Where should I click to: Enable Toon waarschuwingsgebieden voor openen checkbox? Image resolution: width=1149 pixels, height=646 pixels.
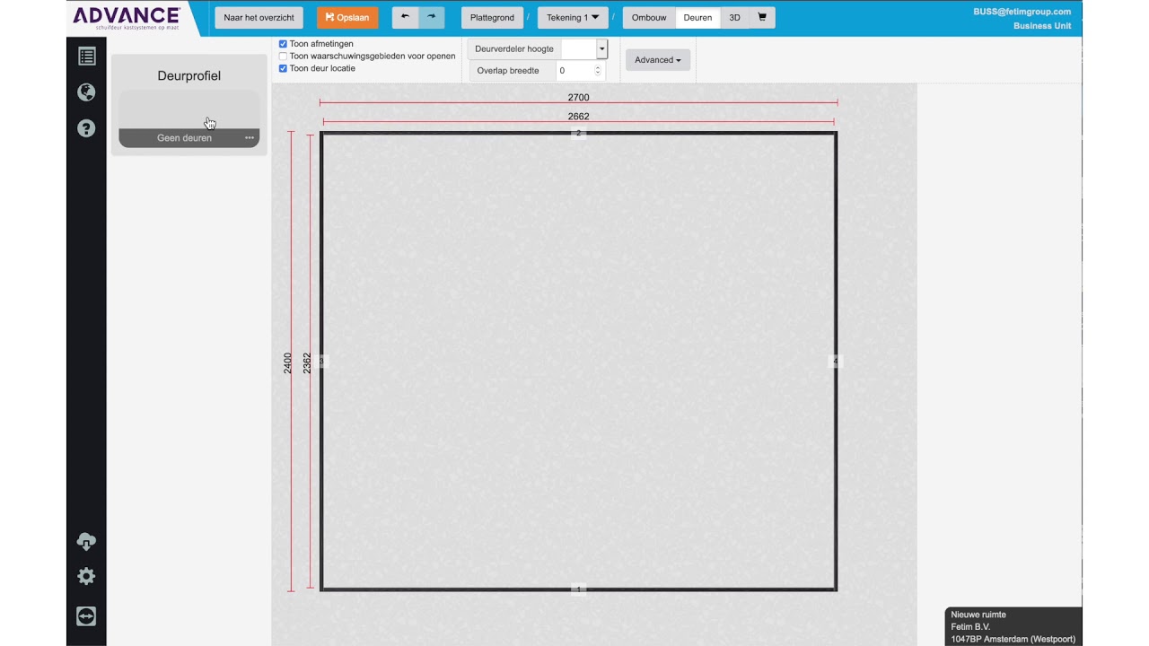click(x=283, y=56)
